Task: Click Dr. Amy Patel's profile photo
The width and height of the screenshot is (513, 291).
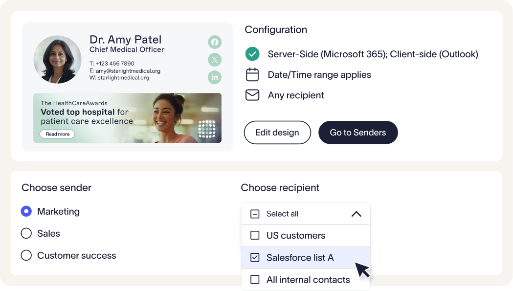Action: [x=57, y=59]
